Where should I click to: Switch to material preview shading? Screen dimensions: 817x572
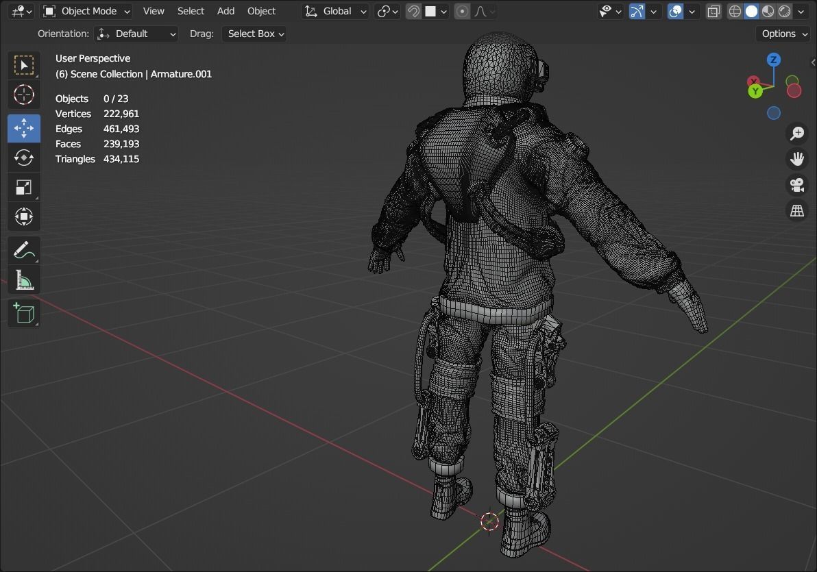coord(768,11)
